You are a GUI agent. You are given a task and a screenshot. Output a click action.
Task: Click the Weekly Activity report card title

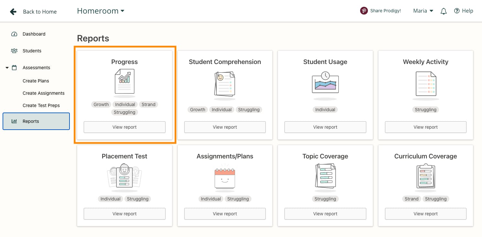tap(425, 62)
